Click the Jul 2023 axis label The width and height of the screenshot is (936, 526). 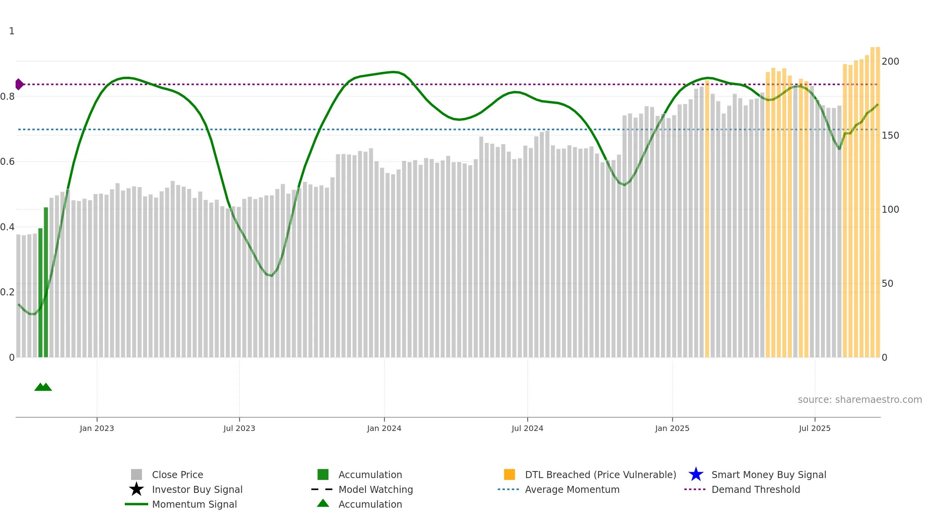[x=239, y=428]
